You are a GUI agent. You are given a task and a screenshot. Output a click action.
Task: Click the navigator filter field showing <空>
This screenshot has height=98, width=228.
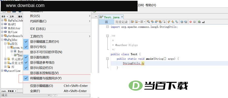point(70,95)
